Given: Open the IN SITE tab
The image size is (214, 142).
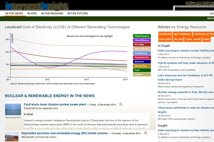Looking at the screenshot, I should 32,13.
